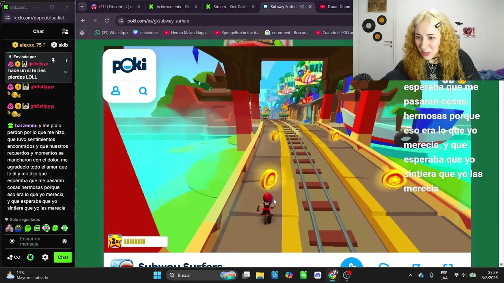Open OBS Studio from the taskbar

(x=347, y=275)
